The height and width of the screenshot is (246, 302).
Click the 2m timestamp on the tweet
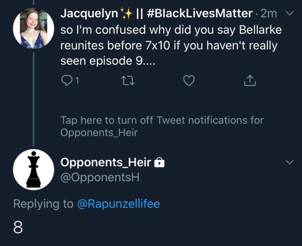pyautogui.click(x=269, y=14)
